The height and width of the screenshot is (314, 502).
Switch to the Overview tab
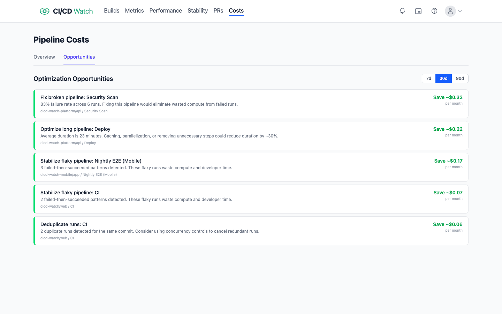[44, 57]
